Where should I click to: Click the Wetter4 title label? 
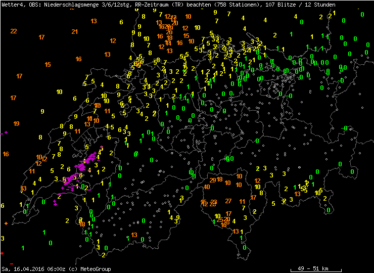coord(11,5)
